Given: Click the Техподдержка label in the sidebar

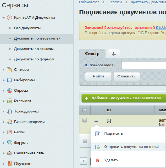Looking at the screenshot, I should [26, 112].
